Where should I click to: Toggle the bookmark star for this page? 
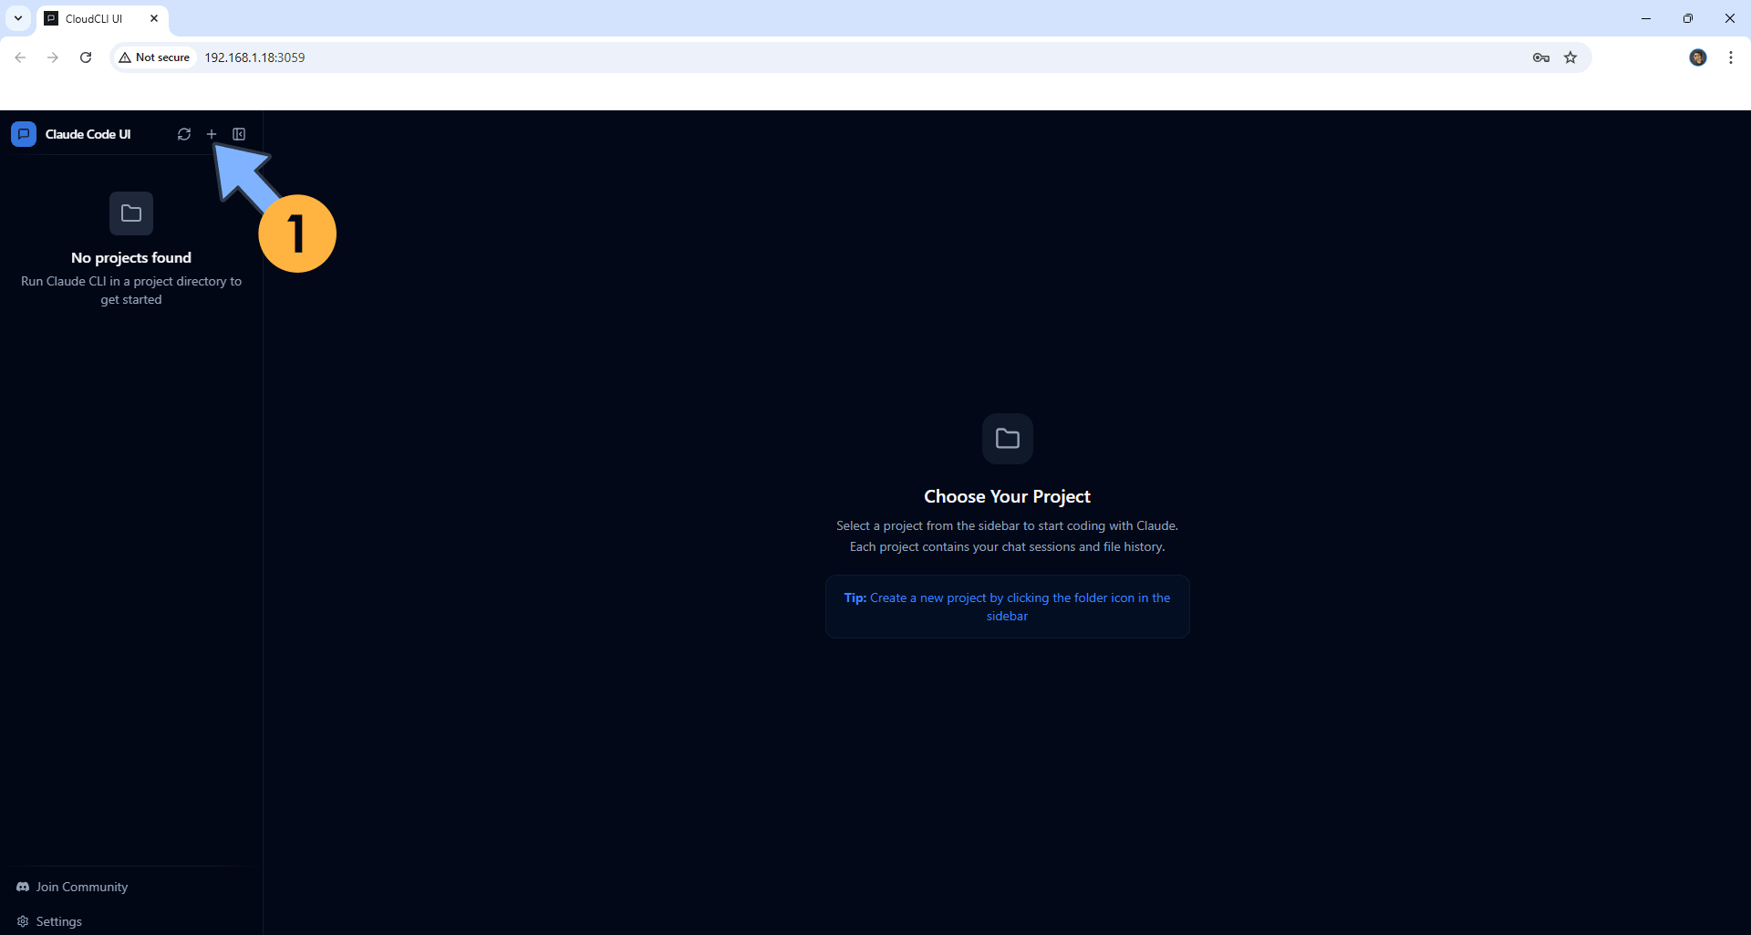point(1571,57)
